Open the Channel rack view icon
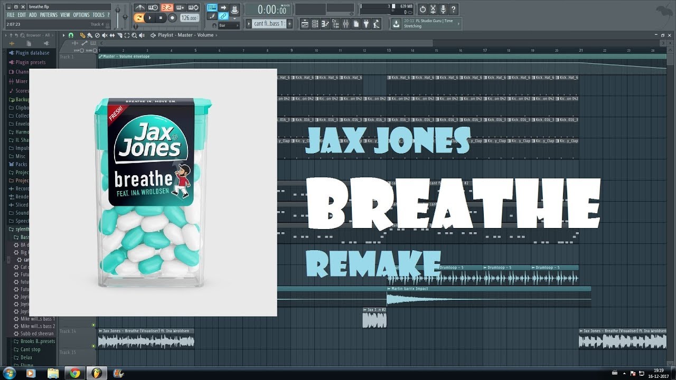This screenshot has height=380, width=676. click(x=315, y=24)
